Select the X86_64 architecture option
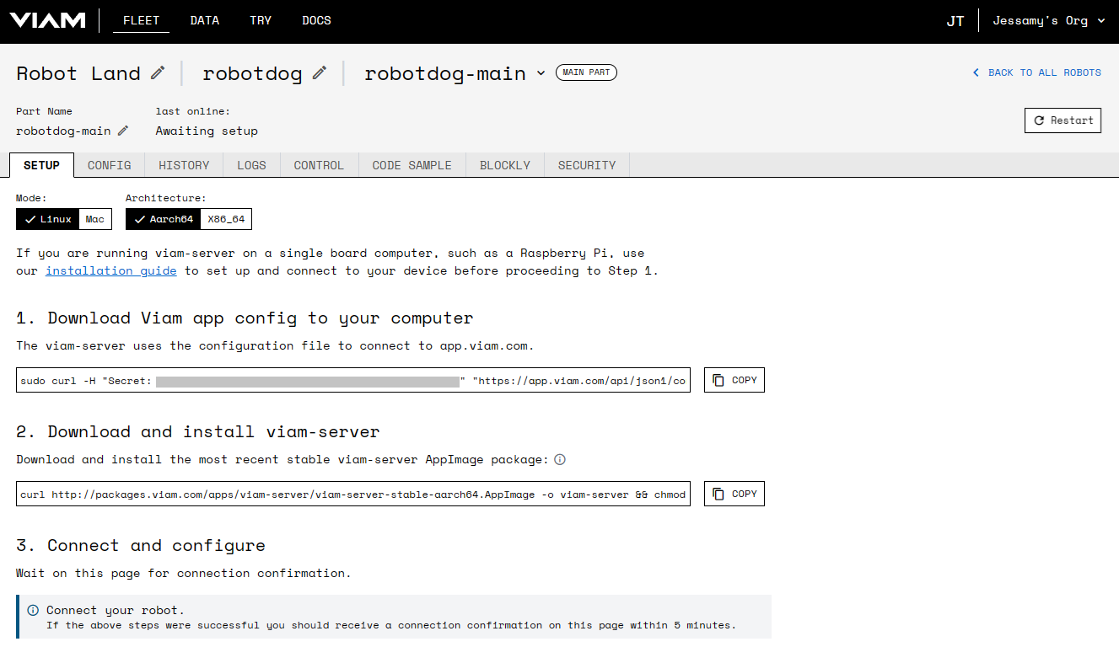This screenshot has height=663, width=1119. (226, 218)
